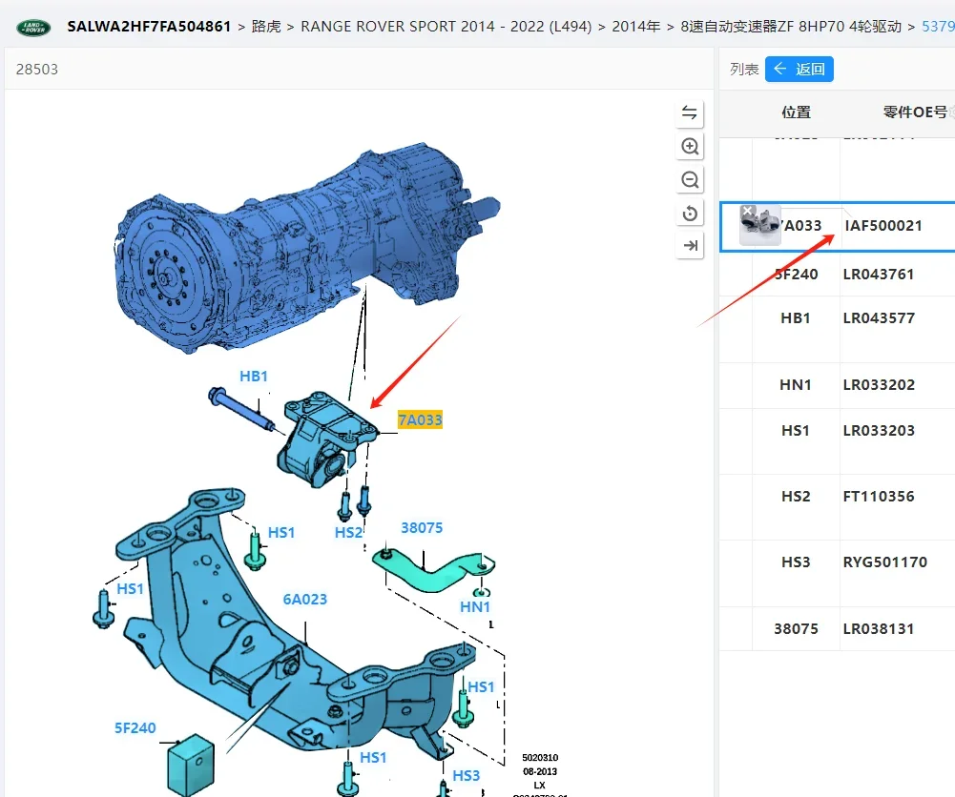Click part number LR033202

coord(879,385)
